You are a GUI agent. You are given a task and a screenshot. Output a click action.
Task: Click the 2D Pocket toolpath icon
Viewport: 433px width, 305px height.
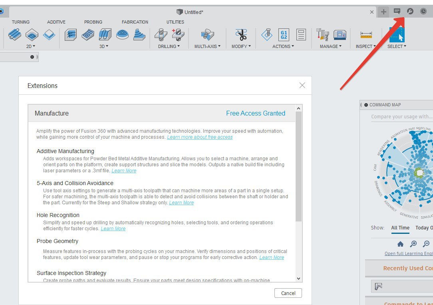pos(32,35)
